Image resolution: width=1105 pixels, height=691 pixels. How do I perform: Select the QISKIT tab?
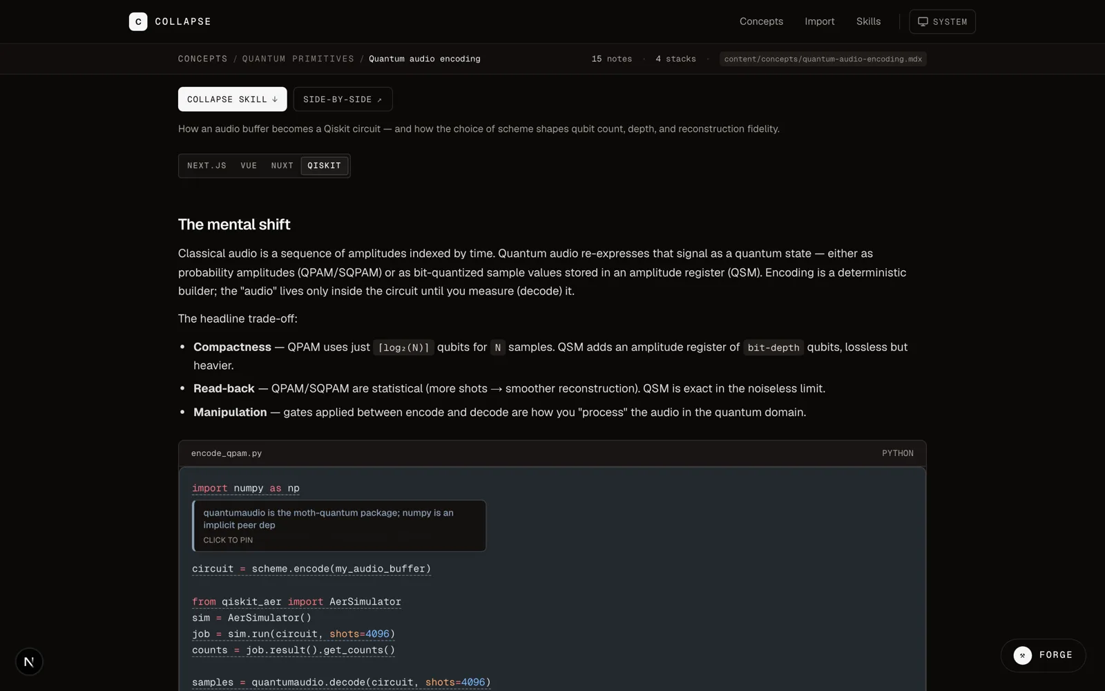(x=324, y=166)
